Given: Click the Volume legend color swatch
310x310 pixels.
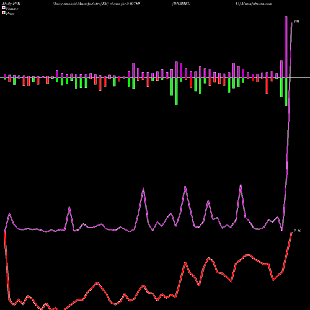Looking at the screenshot, I should [4, 7].
